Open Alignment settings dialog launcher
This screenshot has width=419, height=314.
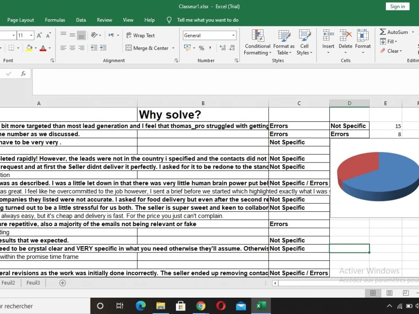[x=176, y=61]
